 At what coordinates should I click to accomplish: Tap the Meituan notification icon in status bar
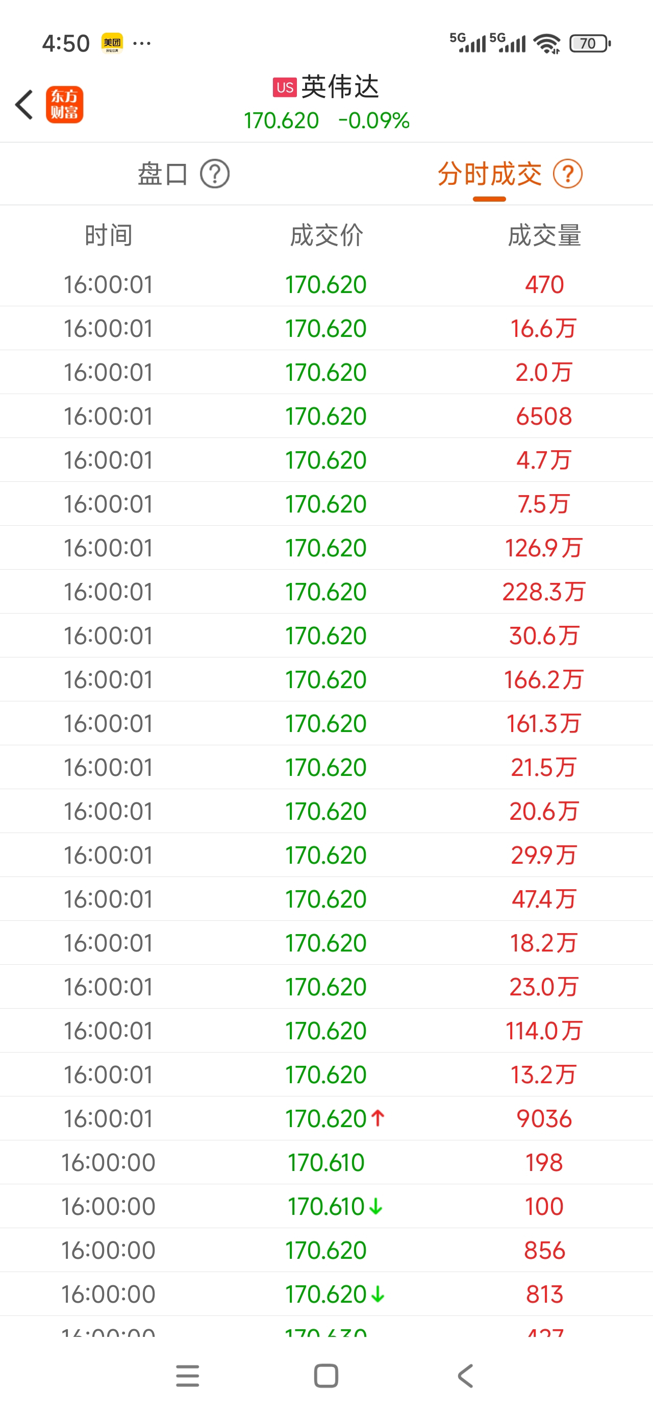point(112,43)
